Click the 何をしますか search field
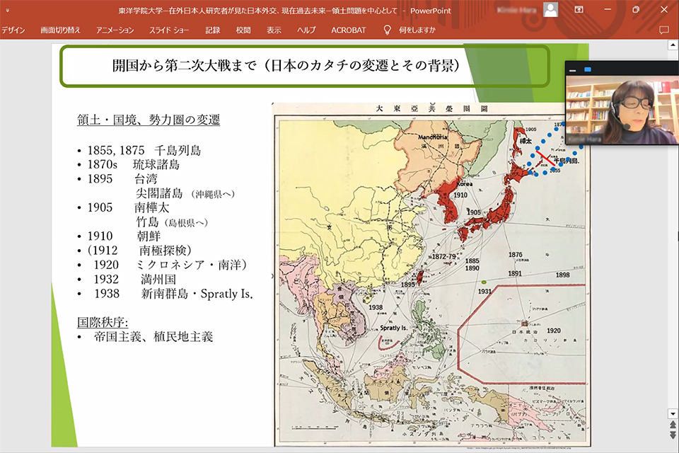Image resolution: width=679 pixels, height=453 pixels. coord(417,30)
